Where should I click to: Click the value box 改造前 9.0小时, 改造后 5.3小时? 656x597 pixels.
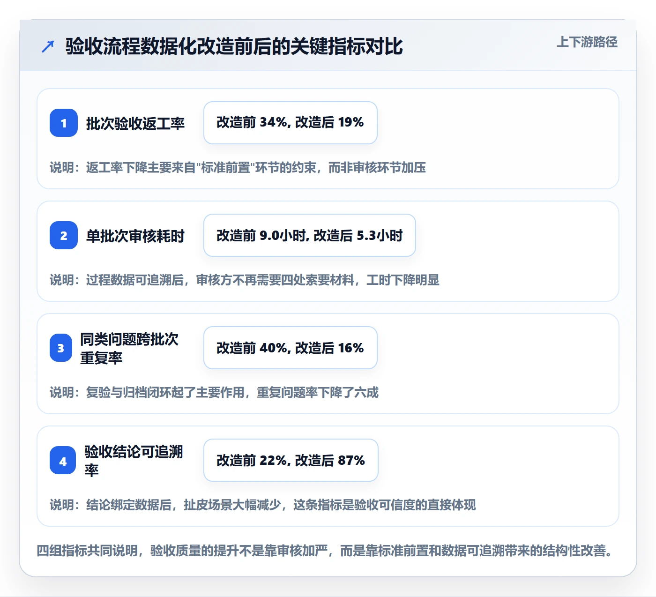(310, 235)
